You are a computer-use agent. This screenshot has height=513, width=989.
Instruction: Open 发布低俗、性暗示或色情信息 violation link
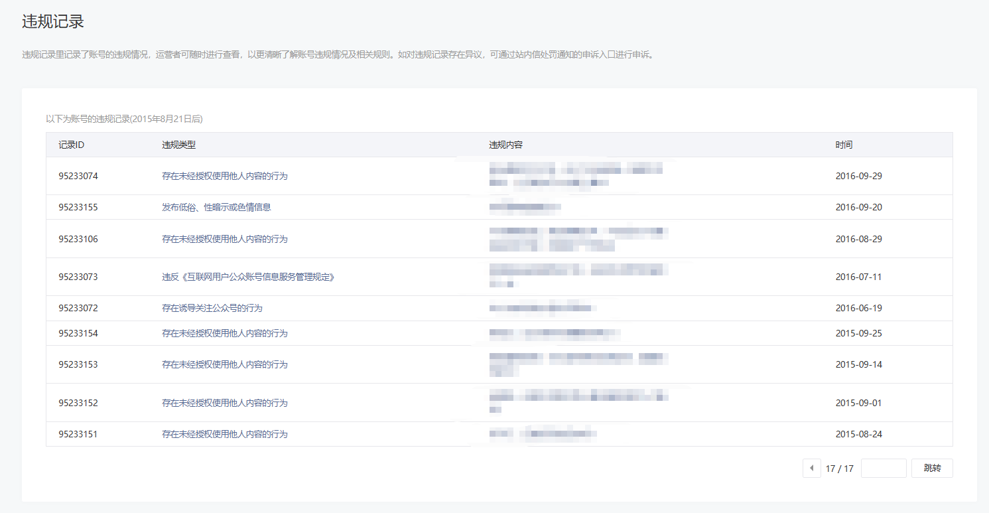[x=216, y=207]
